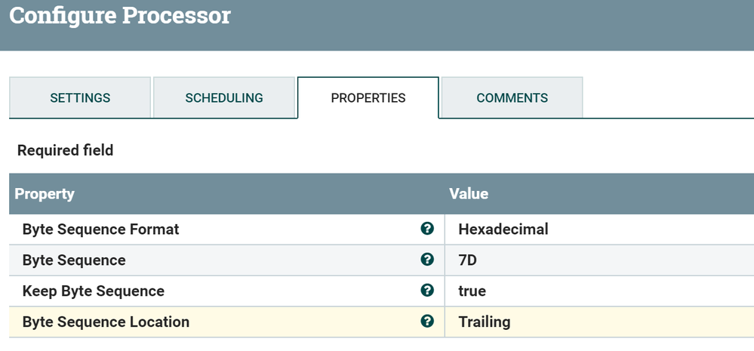
Task: Click the 7D byte sequence value
Action: point(468,260)
